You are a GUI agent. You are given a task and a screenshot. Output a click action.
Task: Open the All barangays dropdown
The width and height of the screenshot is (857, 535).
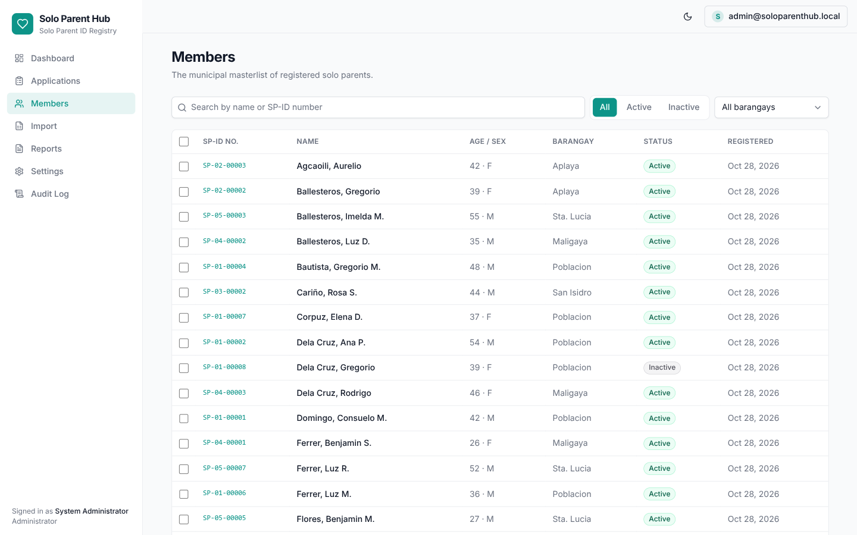point(771,108)
